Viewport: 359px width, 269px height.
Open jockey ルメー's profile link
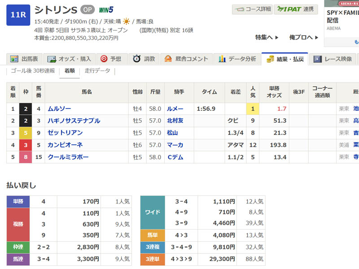point(175,109)
